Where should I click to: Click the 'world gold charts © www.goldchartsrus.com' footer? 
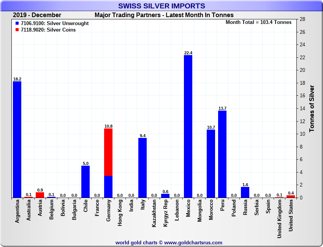(169, 243)
